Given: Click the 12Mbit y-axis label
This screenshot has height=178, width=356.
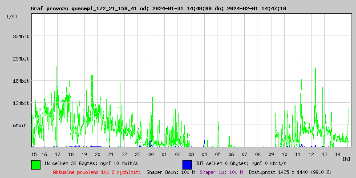Looking at the screenshot, I should tap(21, 103).
